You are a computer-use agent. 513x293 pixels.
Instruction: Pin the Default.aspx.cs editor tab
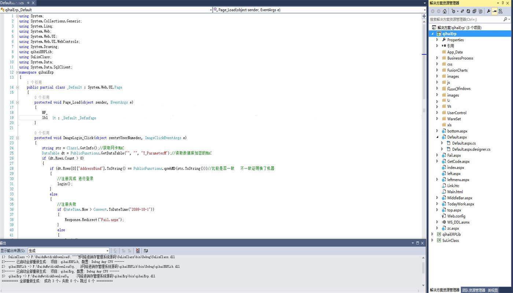point(28,3)
